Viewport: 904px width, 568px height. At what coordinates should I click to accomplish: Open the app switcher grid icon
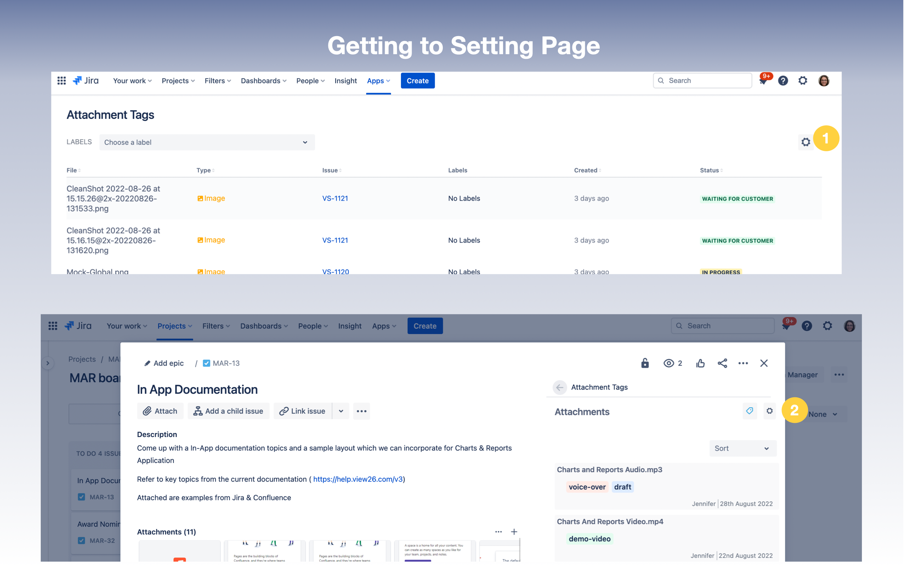point(62,81)
